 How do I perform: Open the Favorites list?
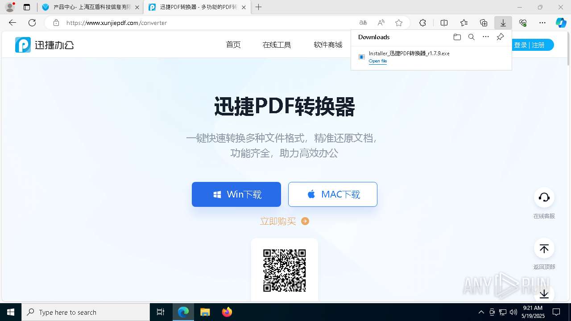(464, 23)
